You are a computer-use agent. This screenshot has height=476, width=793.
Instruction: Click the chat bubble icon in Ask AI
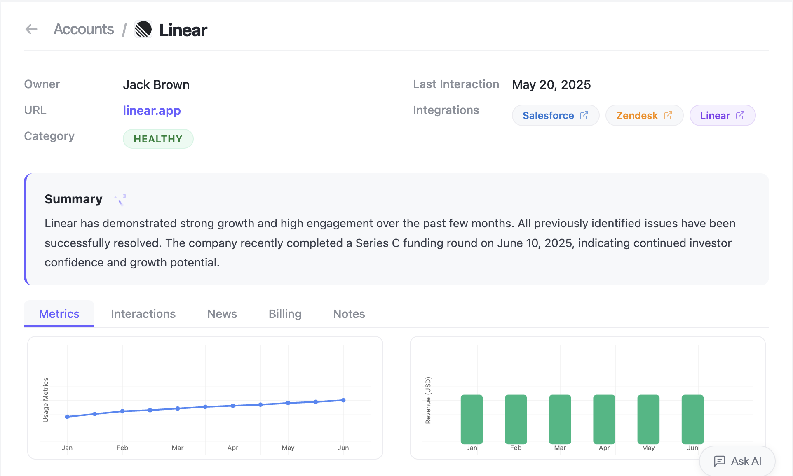(x=719, y=461)
